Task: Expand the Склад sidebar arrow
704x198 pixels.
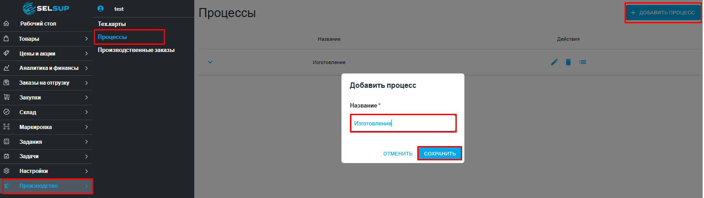Action: pyautogui.click(x=86, y=112)
